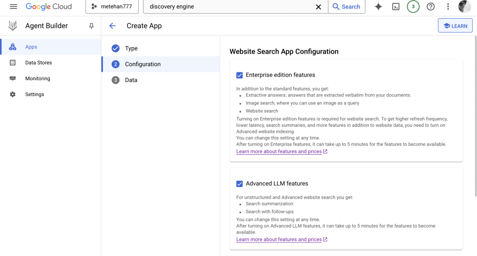Open the help question mark icon
The width and height of the screenshot is (477, 256).
pyautogui.click(x=430, y=7)
